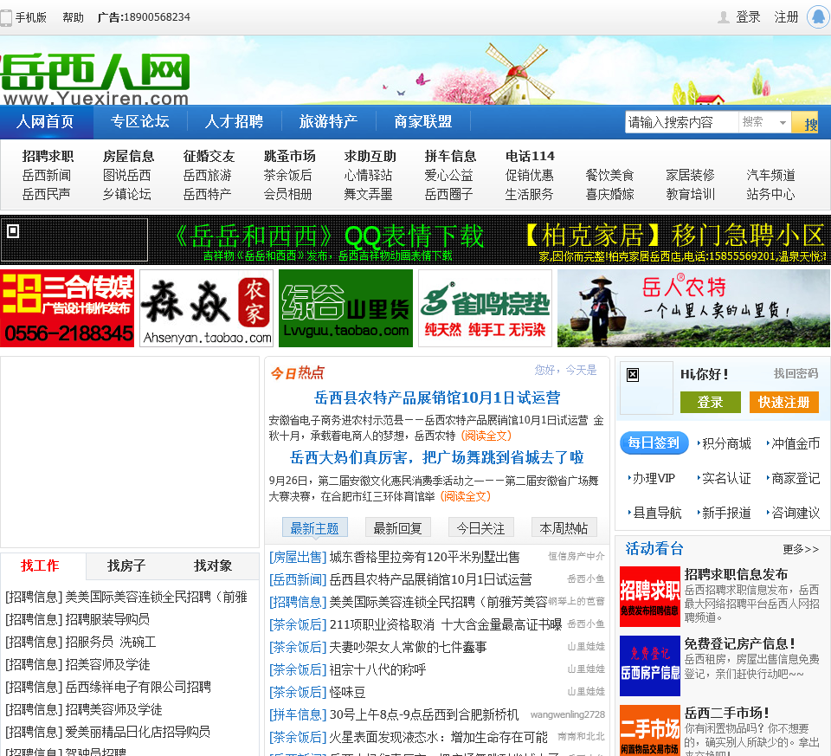This screenshot has width=831, height=756.
Task: Open 汽车频道 category link
Action: (x=770, y=176)
